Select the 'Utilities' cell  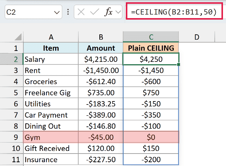(x=51, y=104)
